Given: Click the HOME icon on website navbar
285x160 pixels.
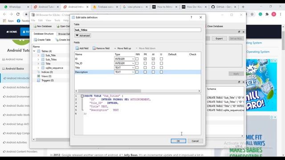Looking at the screenshot, I should [8, 32].
